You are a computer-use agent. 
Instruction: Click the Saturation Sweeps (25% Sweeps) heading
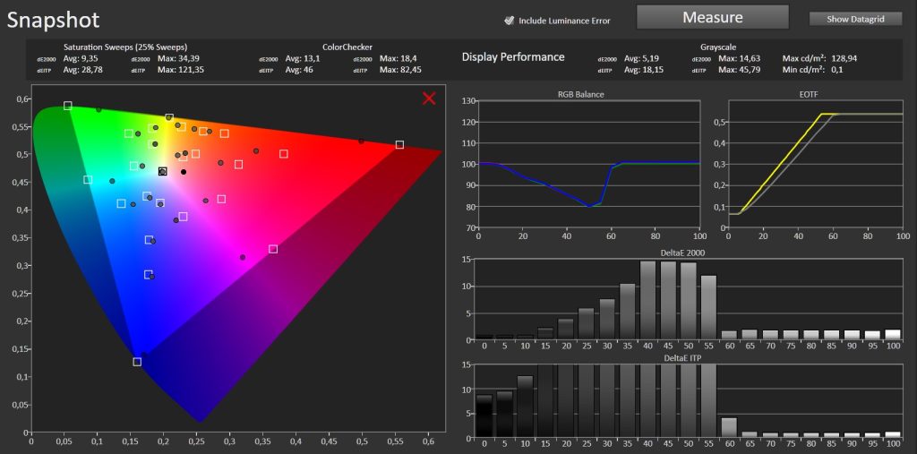pos(125,47)
